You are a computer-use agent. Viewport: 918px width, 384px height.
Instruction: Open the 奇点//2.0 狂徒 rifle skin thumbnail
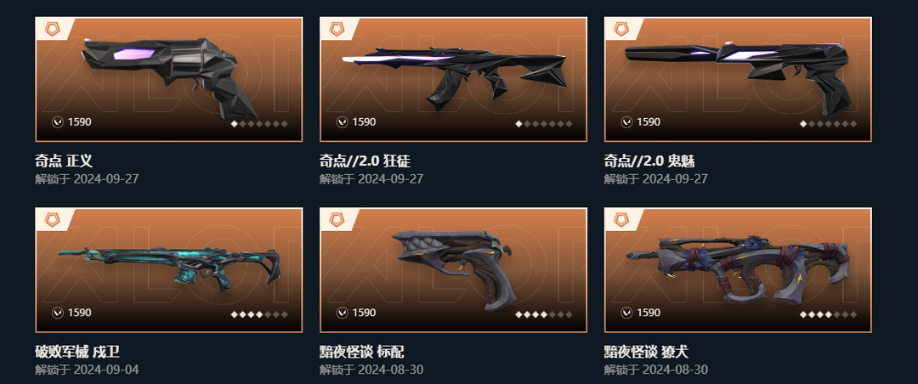tap(453, 79)
